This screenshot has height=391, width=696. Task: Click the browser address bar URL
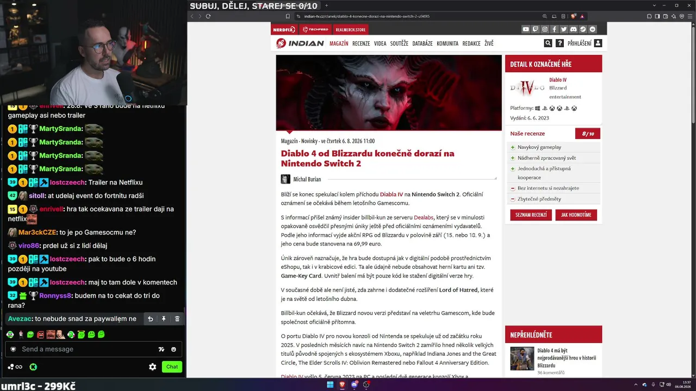pyautogui.click(x=367, y=16)
